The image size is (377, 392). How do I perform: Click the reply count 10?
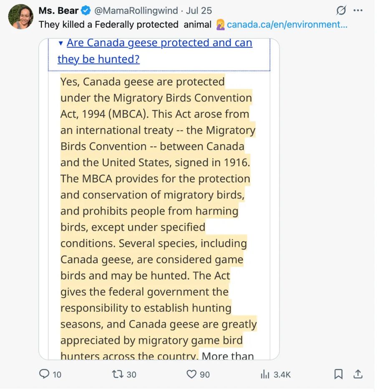[57, 374]
